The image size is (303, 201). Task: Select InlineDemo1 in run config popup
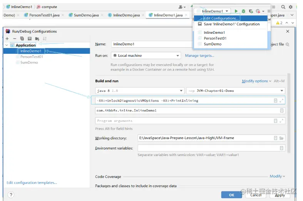pyautogui.click(x=231, y=32)
